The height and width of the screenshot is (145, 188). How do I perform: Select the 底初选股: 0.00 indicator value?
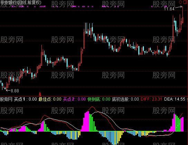click(126, 99)
